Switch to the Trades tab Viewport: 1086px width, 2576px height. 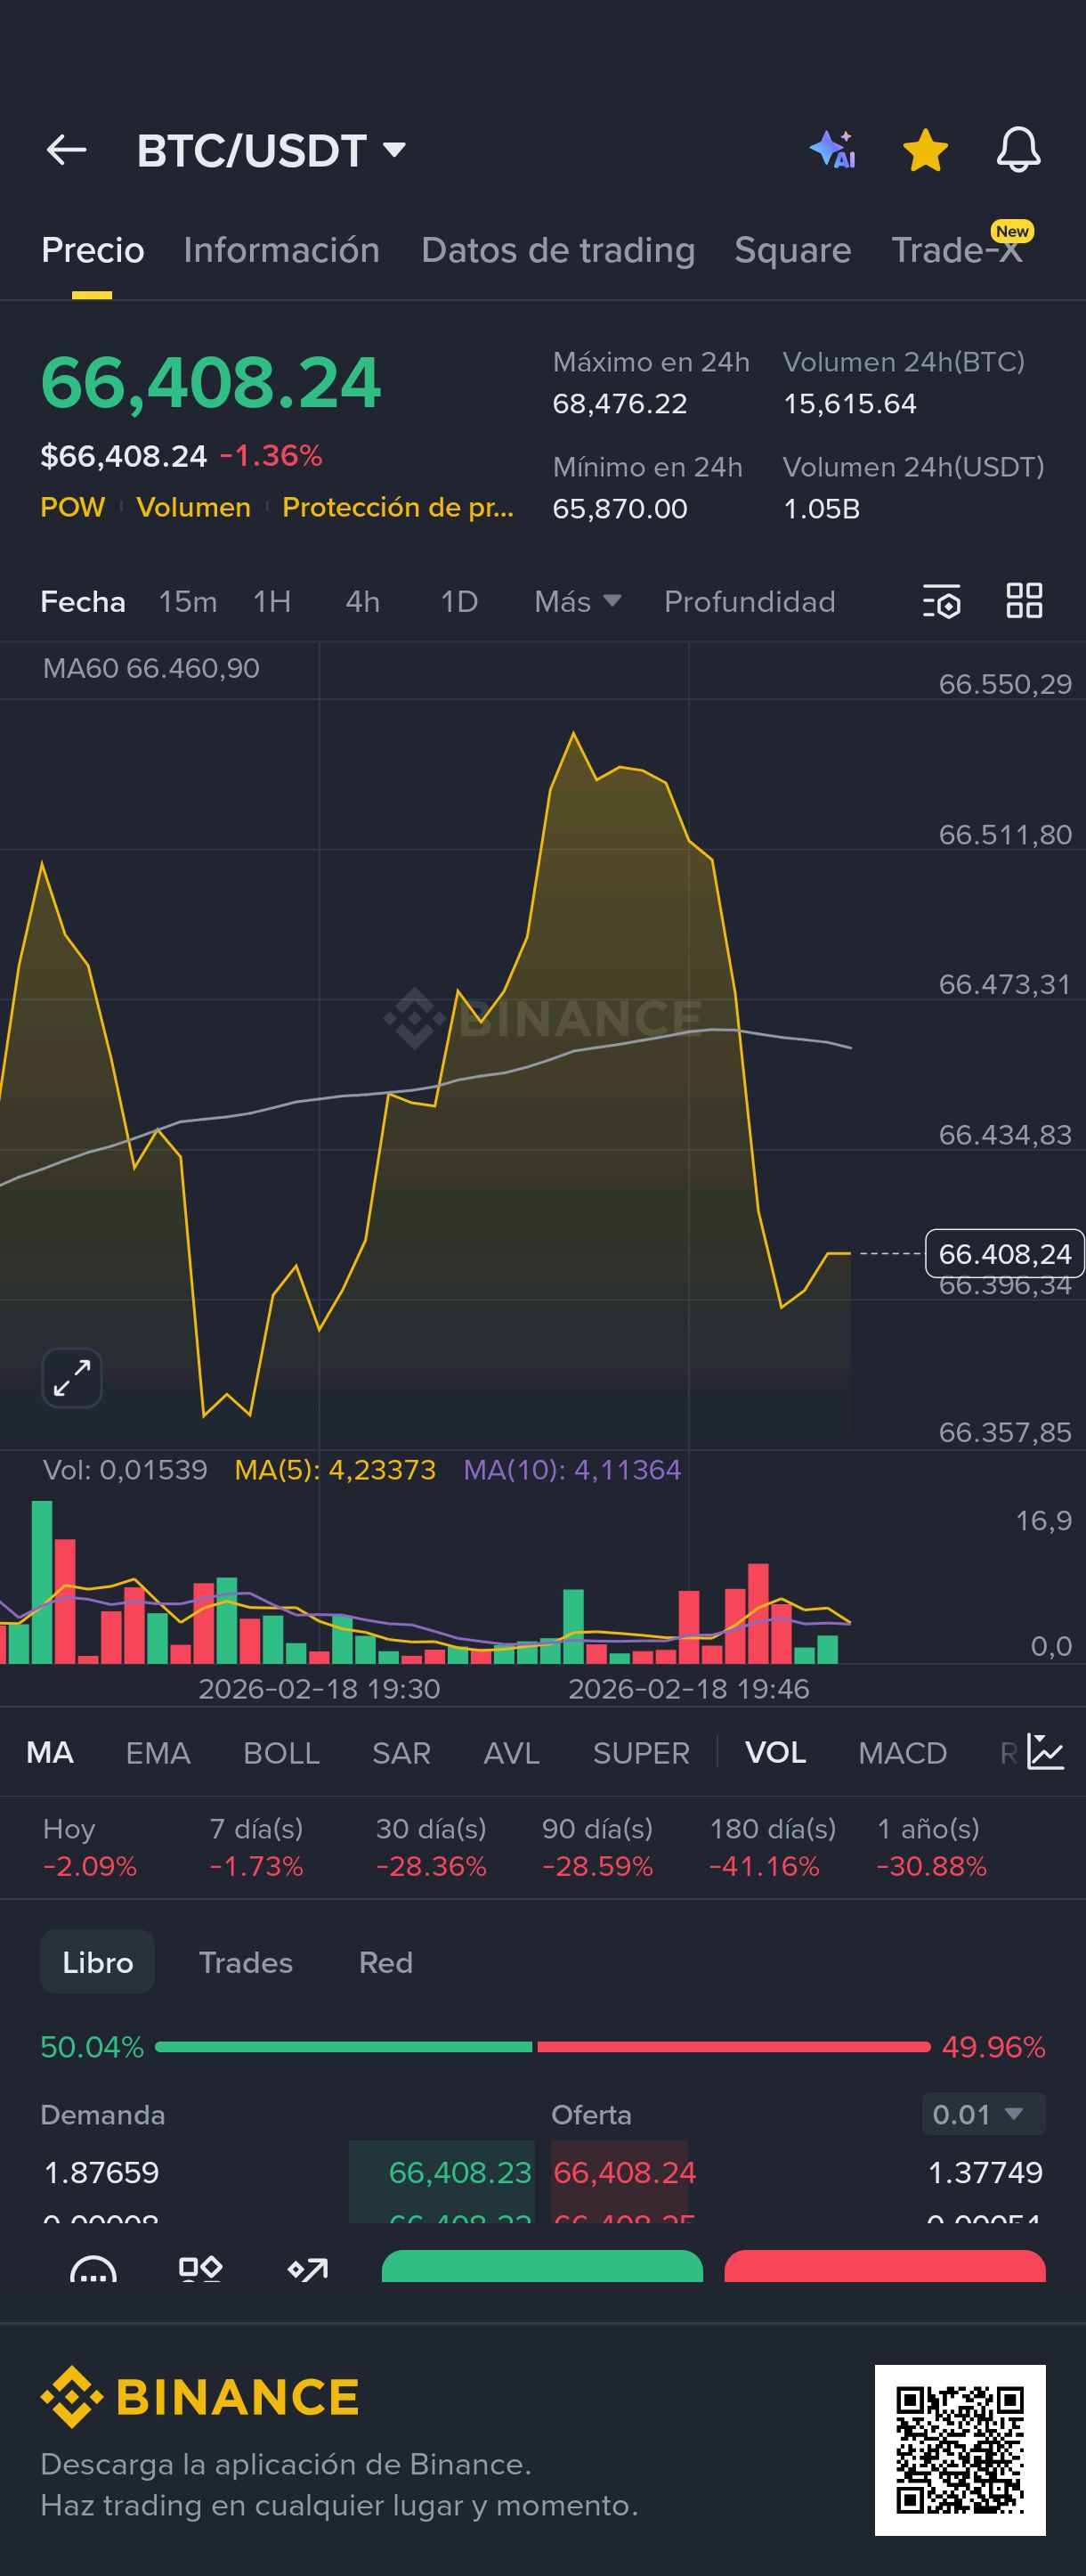tap(246, 1962)
